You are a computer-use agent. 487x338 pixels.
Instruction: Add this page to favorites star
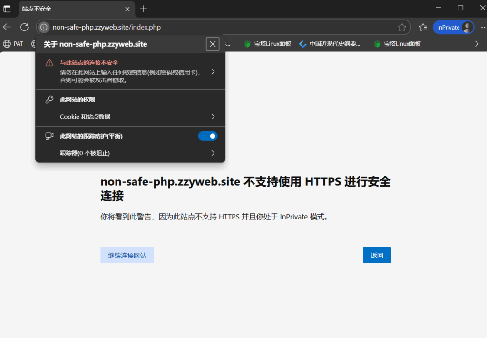point(402,27)
